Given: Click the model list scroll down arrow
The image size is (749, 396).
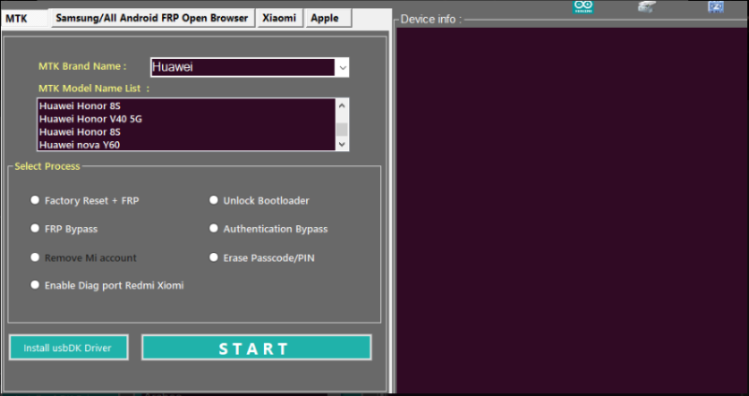Looking at the screenshot, I should tap(342, 144).
